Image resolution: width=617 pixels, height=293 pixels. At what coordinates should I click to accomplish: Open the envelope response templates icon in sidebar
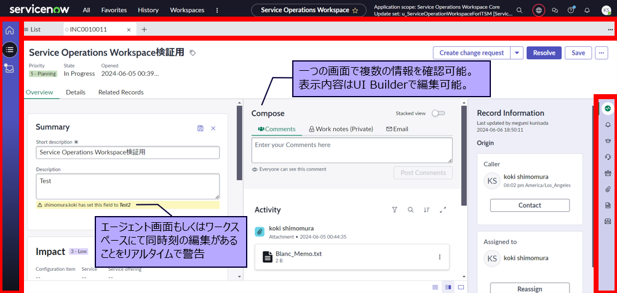[x=608, y=222]
